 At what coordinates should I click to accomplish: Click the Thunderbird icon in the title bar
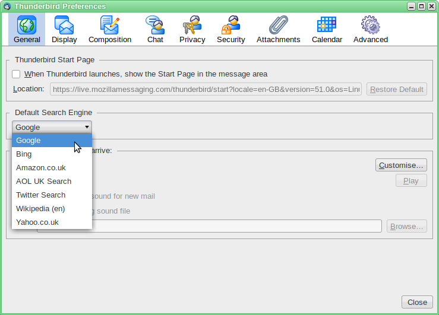pos(7,6)
